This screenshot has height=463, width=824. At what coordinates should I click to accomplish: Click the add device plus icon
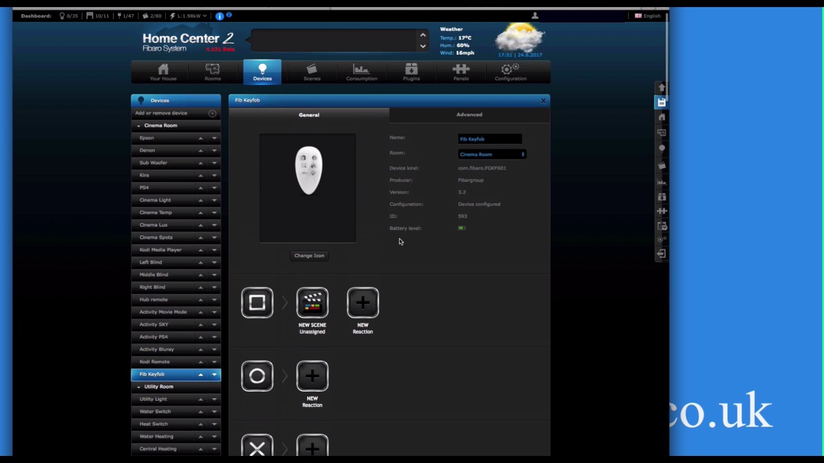click(212, 113)
